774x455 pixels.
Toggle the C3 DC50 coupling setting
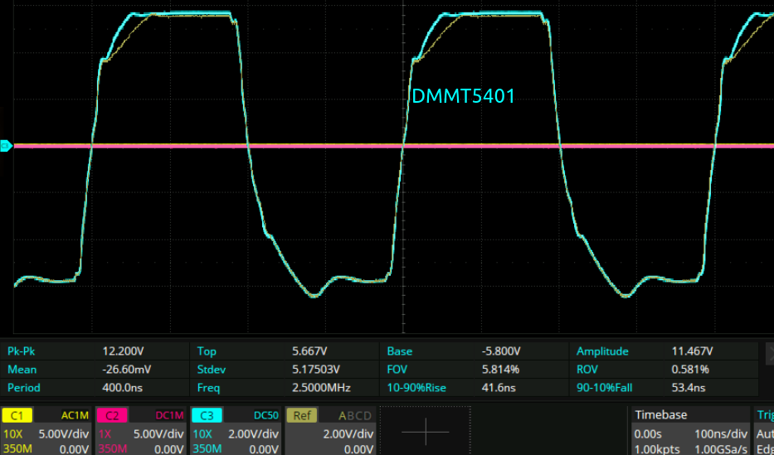coord(264,415)
